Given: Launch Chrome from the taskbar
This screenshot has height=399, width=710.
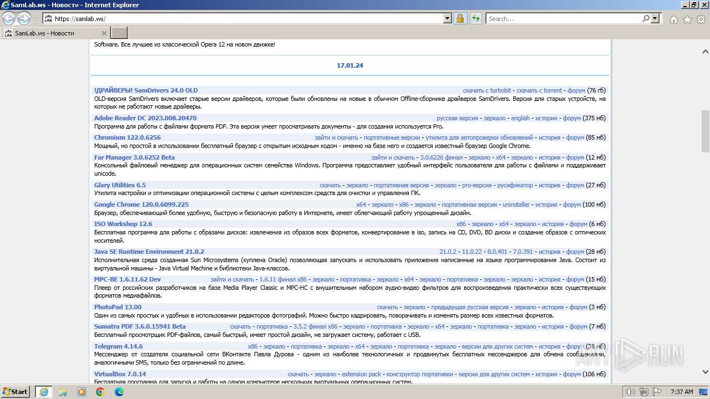Looking at the screenshot, I should 100,392.
